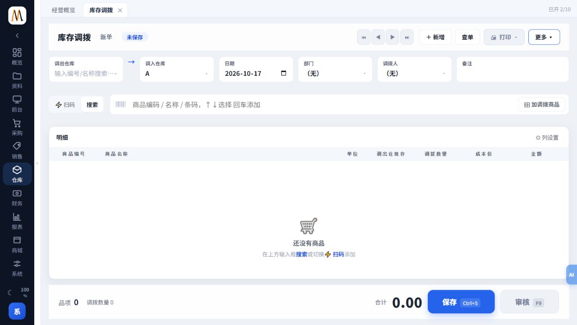Collapse the sidebar with the back chevron
Screen dimensions: 577x325
pyautogui.click(x=17, y=36)
